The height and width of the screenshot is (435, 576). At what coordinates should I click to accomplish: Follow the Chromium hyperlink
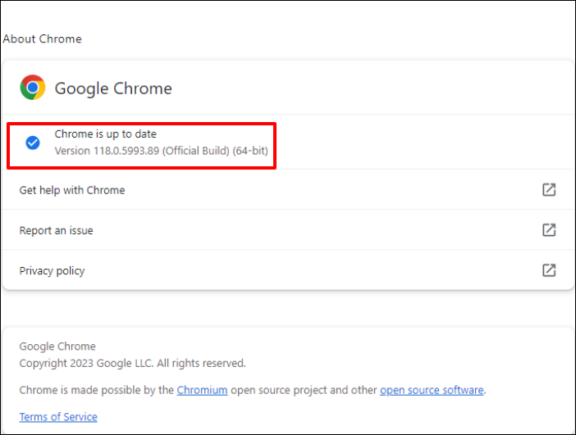202,390
